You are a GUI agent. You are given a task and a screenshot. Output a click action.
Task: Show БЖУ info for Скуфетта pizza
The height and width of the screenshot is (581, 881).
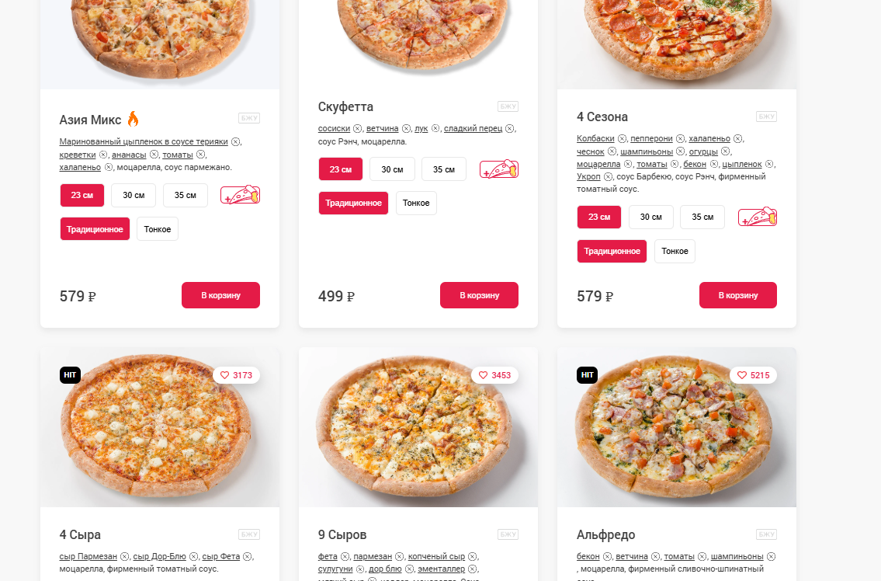[x=508, y=106]
